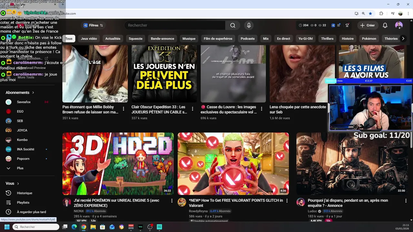This screenshot has height=232, width=413.
Task: Open the RowdyReyna channel name
Action: (x=198, y=211)
